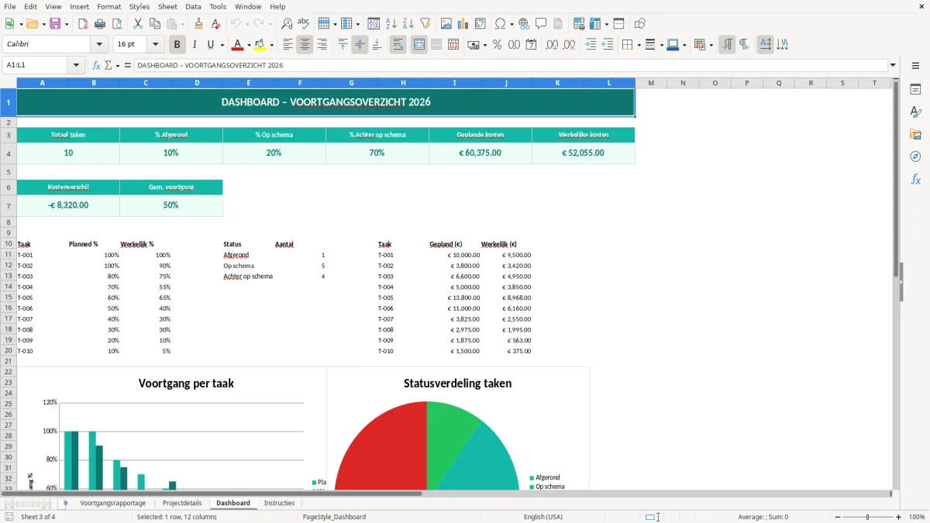
Task: Click the zoom in plus button
Action: [x=899, y=517]
